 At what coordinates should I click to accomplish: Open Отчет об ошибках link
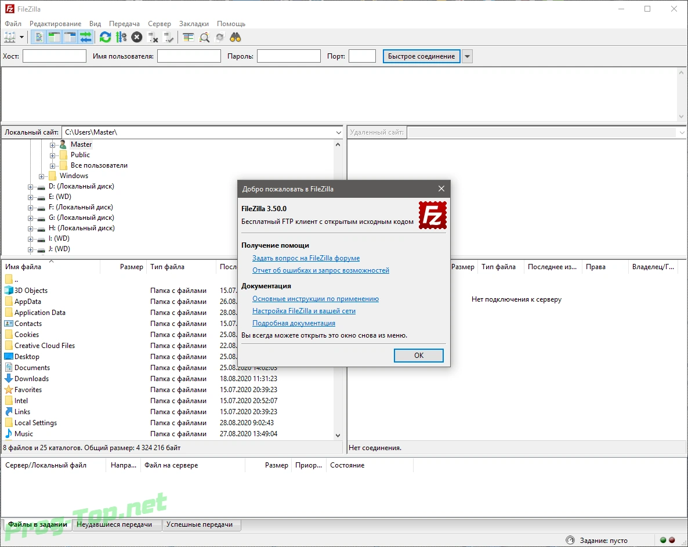pos(321,270)
